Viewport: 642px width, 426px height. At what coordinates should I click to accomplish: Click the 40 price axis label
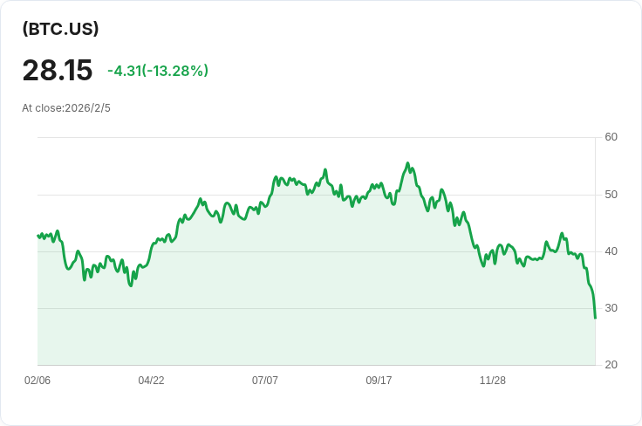pos(611,251)
